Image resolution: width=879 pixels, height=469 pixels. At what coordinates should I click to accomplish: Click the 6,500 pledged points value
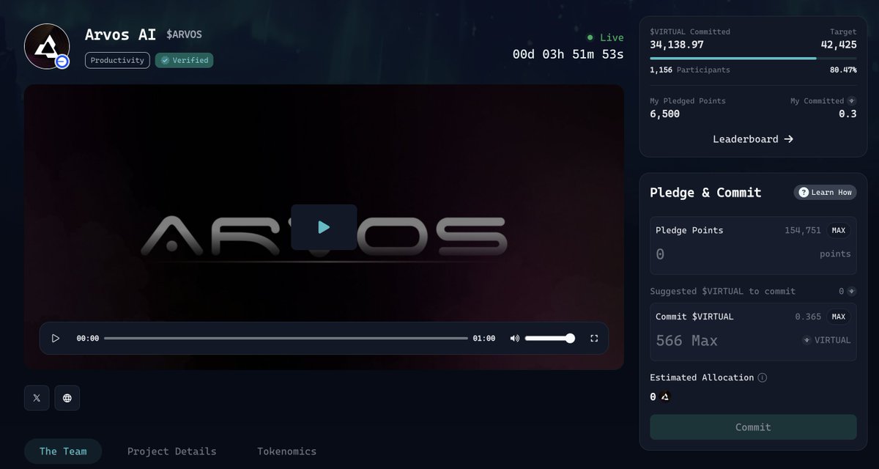(x=665, y=114)
